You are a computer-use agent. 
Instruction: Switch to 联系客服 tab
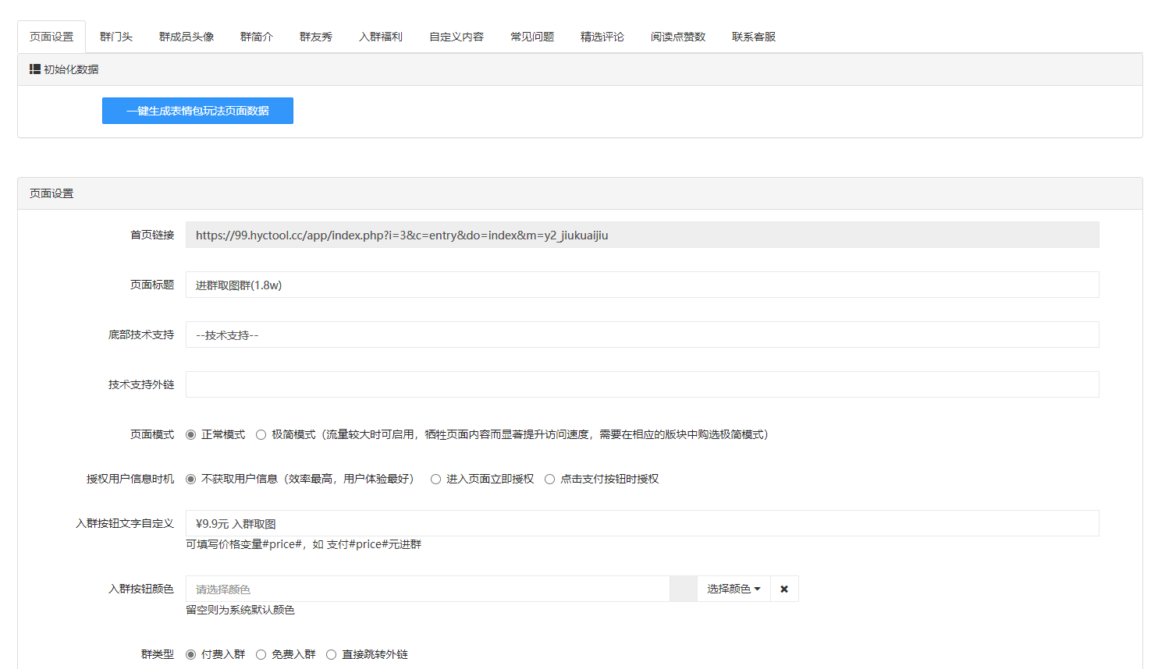(x=754, y=37)
